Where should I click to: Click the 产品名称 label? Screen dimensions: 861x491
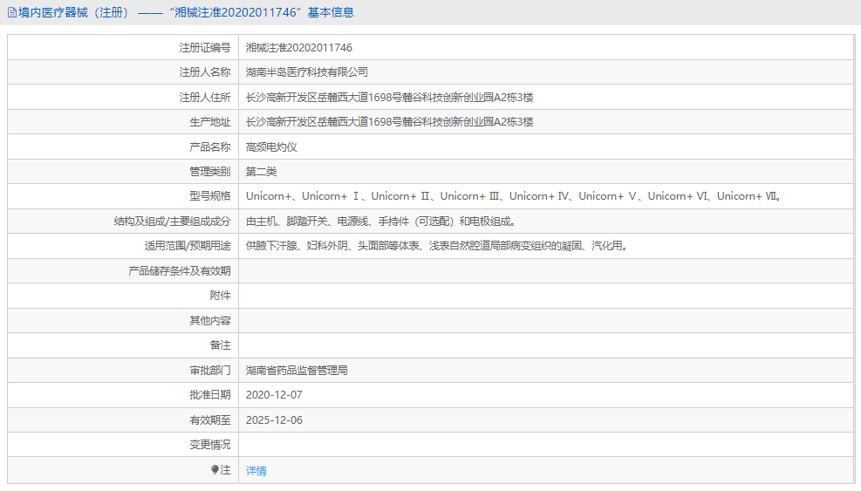pyautogui.click(x=210, y=147)
